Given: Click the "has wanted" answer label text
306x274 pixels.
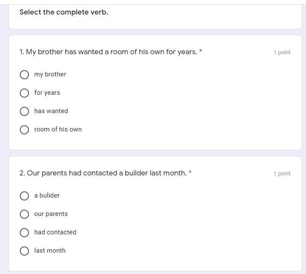Looking at the screenshot, I should pyautogui.click(x=51, y=111).
